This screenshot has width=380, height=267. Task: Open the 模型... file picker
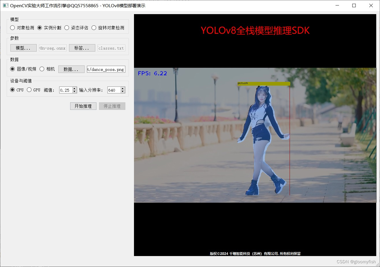[23, 48]
